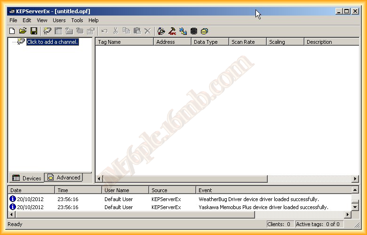Click the black database stack toolbar icon
This screenshot has height=235, width=367.
pos(193,31)
